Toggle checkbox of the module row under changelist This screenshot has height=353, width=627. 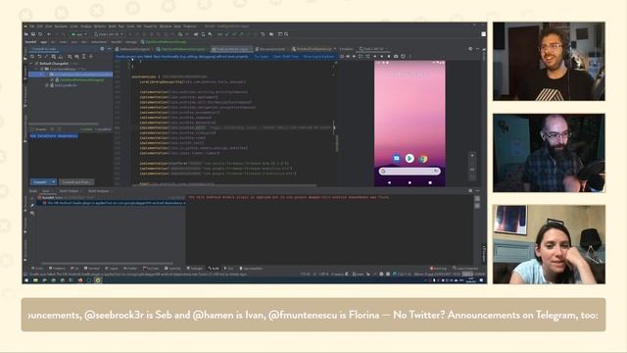41,69
